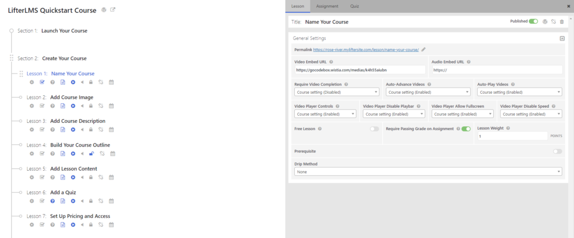574x238 pixels.
Task: Click Section 2 Create Your Course title
Action: click(x=64, y=58)
